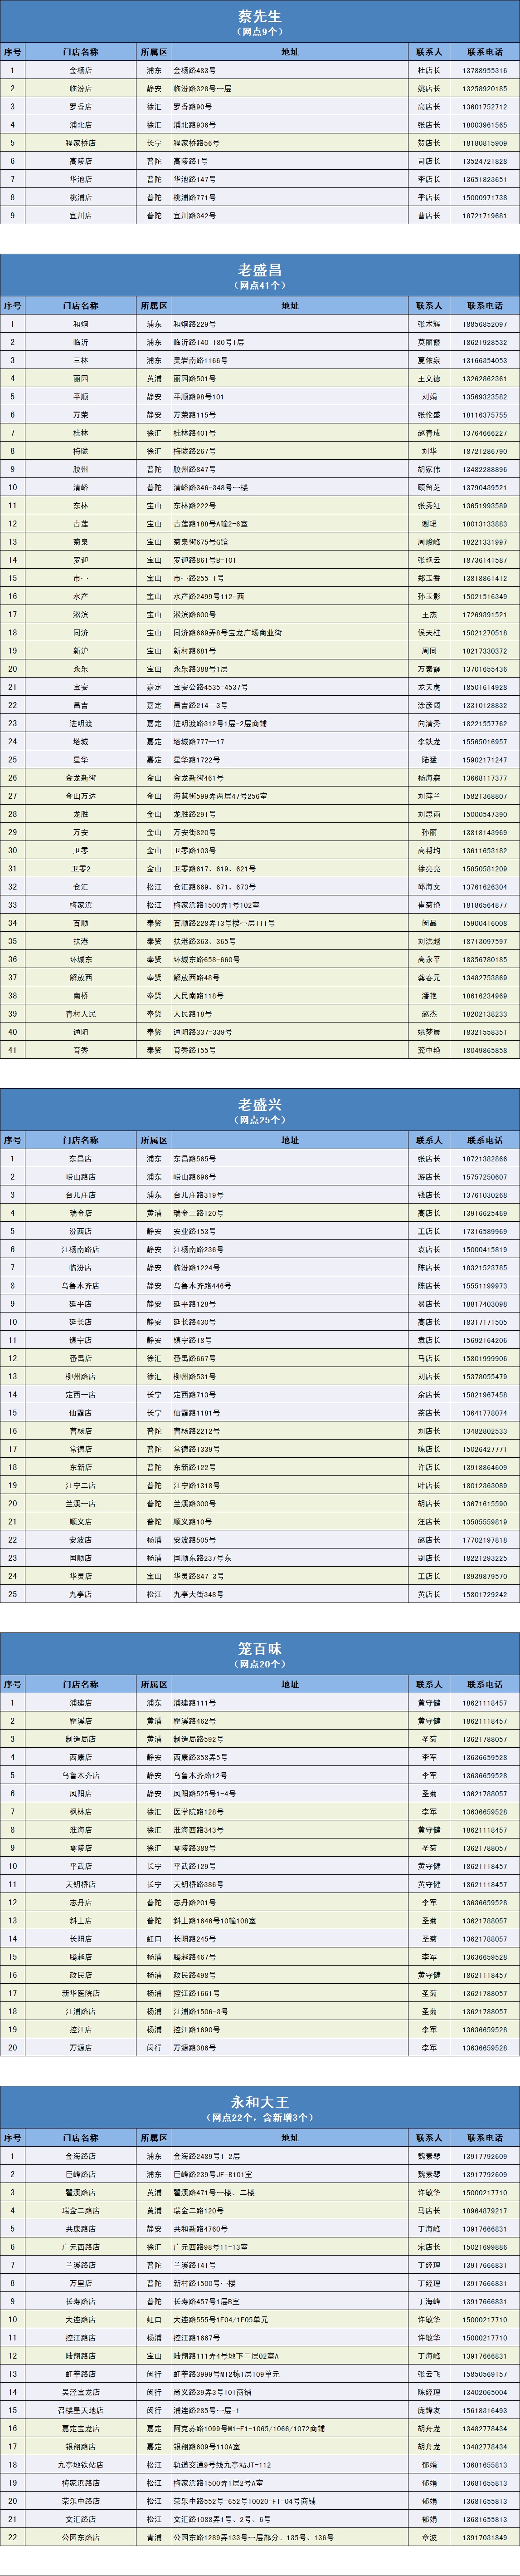The width and height of the screenshot is (520, 2576).
Task: Select phone number '13262862361'
Action: pos(485,379)
